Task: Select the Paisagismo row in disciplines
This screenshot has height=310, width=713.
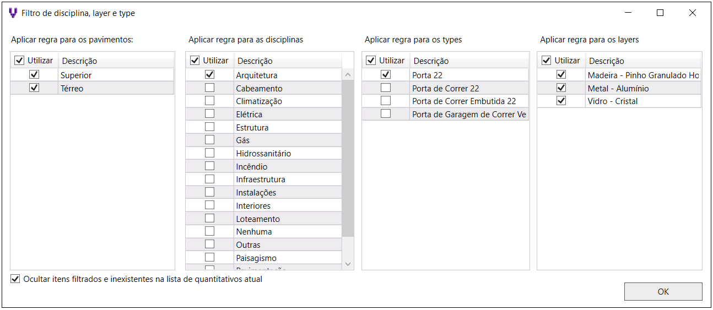Action: coord(256,258)
